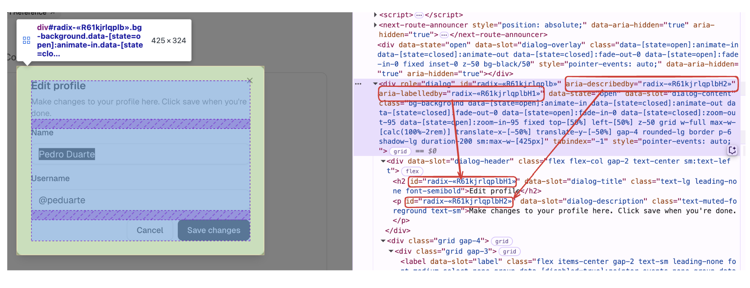This screenshot has height=288, width=750.
Task: Select the aria-describedby attribute in the dialog tag
Action: (651, 84)
